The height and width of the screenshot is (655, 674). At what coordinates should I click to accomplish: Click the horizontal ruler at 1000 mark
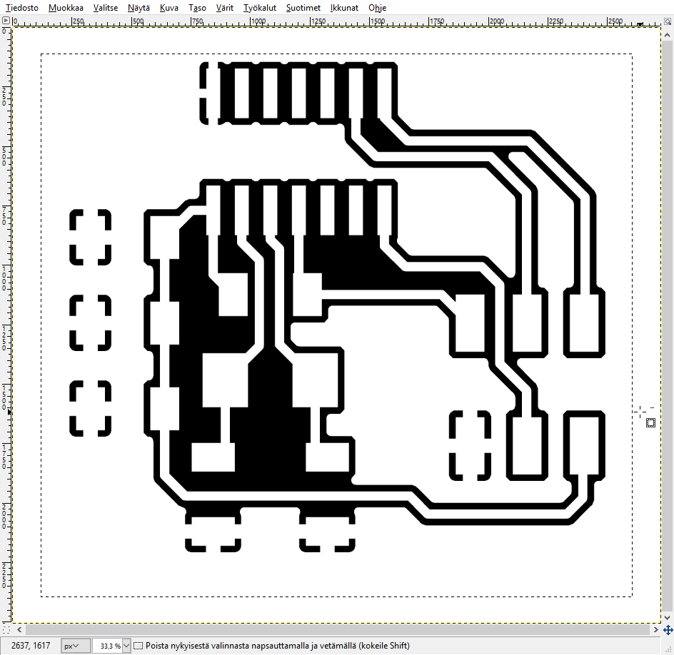click(x=258, y=21)
